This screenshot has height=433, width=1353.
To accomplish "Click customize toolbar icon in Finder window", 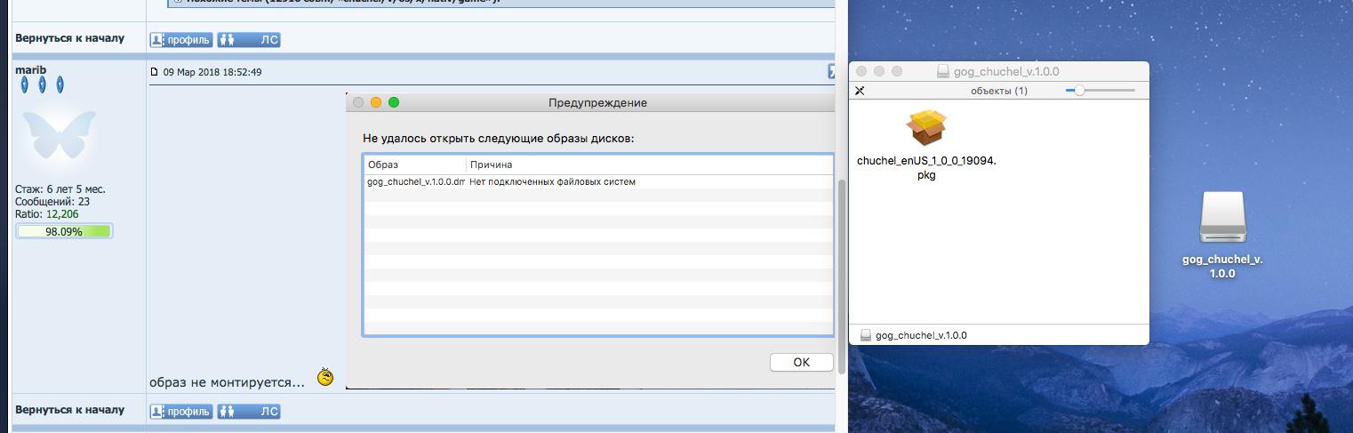I will click(860, 91).
